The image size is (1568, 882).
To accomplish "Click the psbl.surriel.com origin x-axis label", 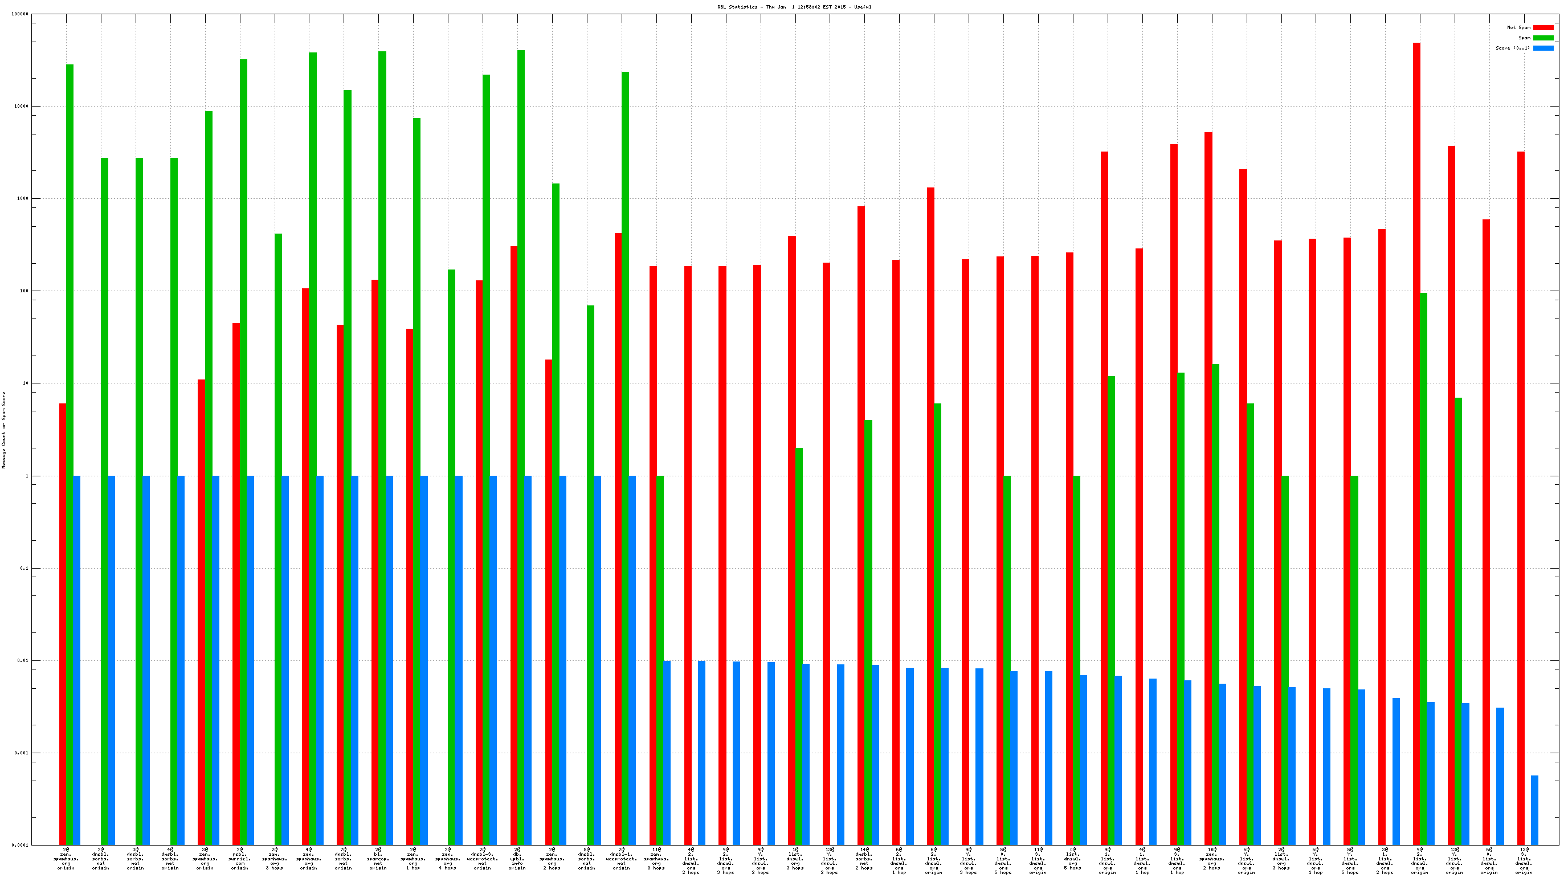I will [240, 858].
